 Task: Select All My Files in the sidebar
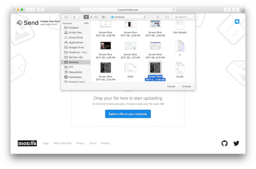[x=75, y=32]
